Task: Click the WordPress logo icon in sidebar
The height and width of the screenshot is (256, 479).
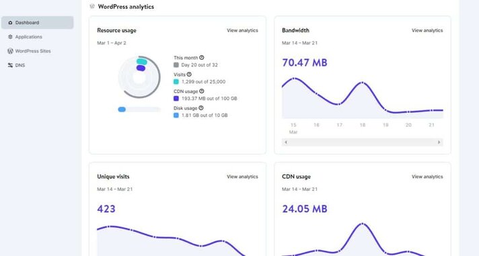Action: (x=10, y=51)
